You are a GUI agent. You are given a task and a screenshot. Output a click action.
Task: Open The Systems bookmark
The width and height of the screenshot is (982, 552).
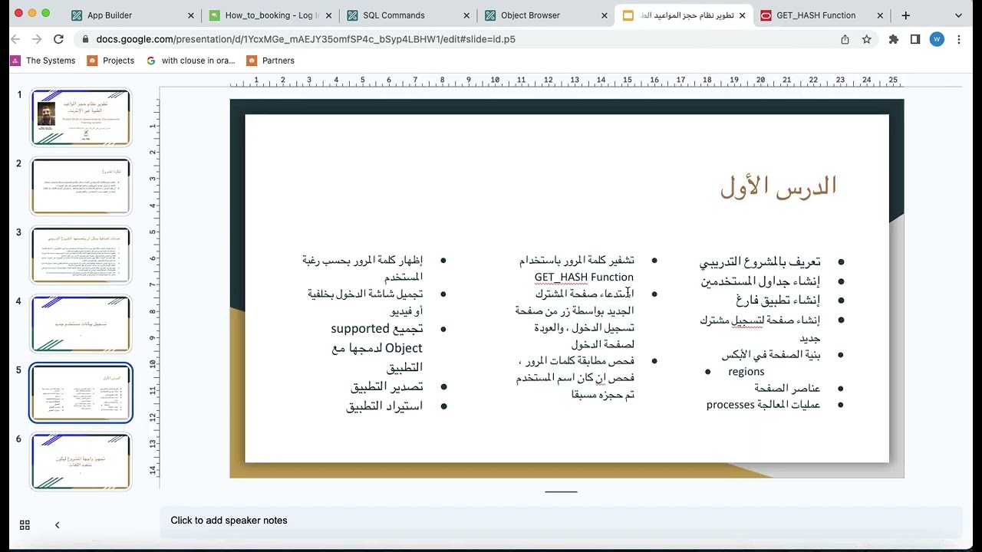[x=43, y=61]
